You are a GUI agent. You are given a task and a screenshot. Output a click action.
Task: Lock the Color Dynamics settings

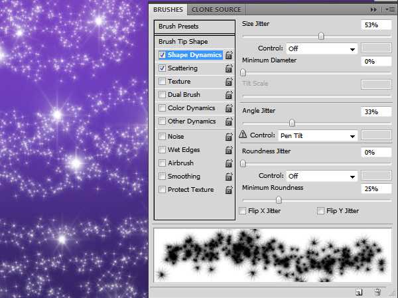[229, 108]
